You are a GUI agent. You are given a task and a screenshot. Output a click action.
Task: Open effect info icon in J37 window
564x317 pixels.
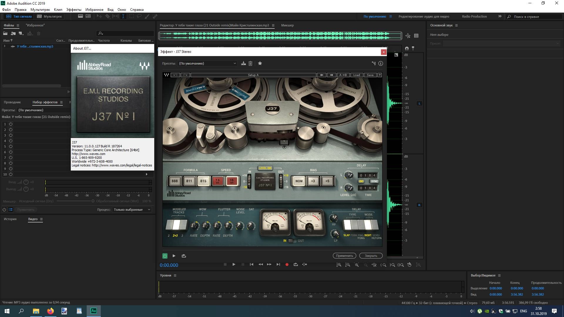pyautogui.click(x=381, y=63)
